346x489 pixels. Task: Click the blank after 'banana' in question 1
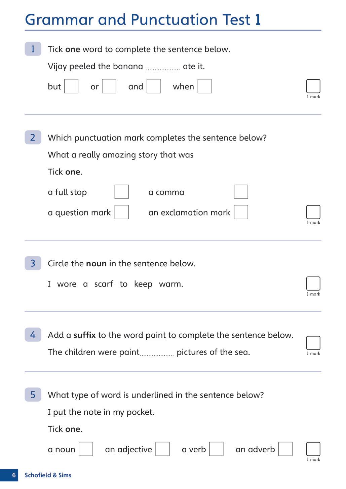[163, 67]
